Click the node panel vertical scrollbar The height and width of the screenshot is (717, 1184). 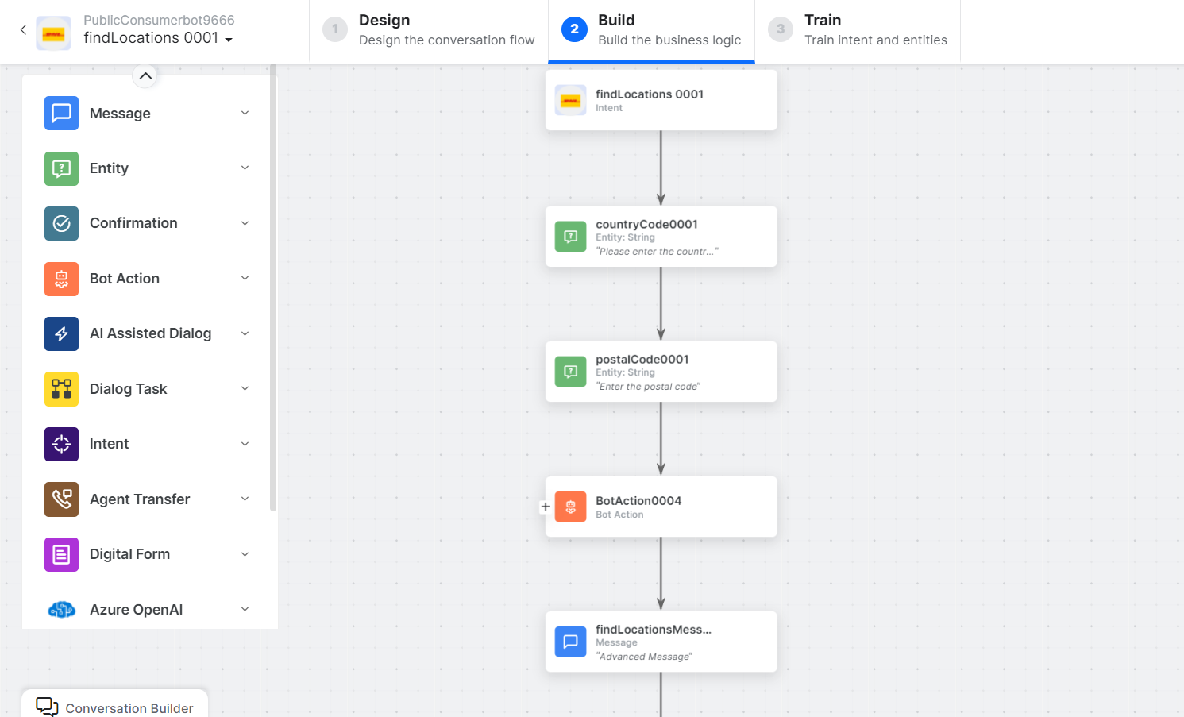pyautogui.click(x=273, y=286)
